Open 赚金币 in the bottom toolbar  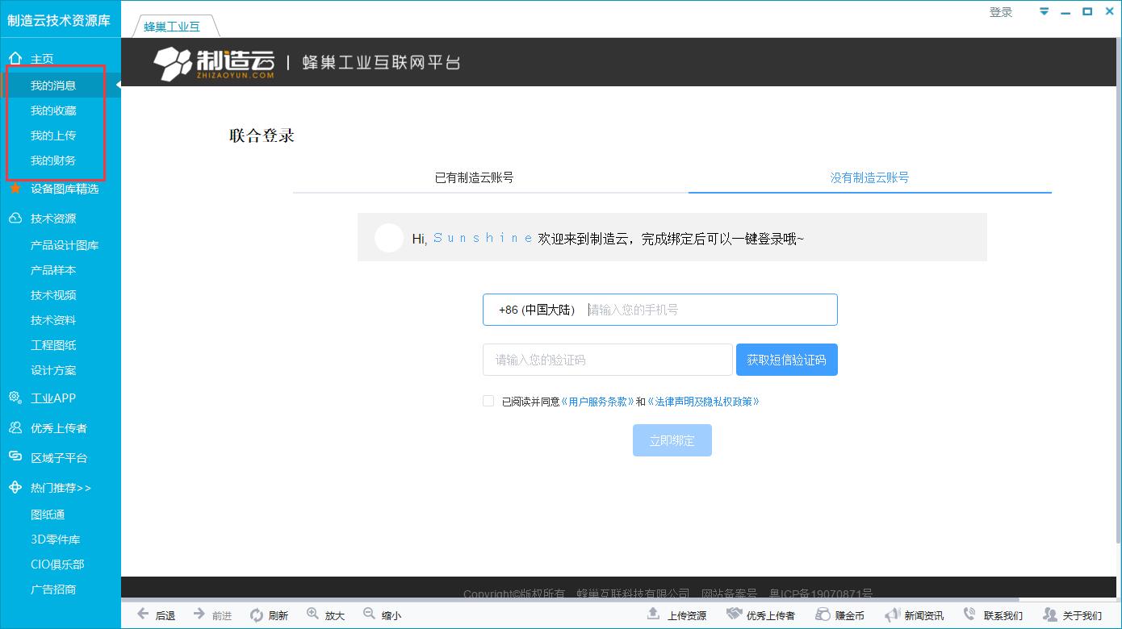click(x=839, y=615)
